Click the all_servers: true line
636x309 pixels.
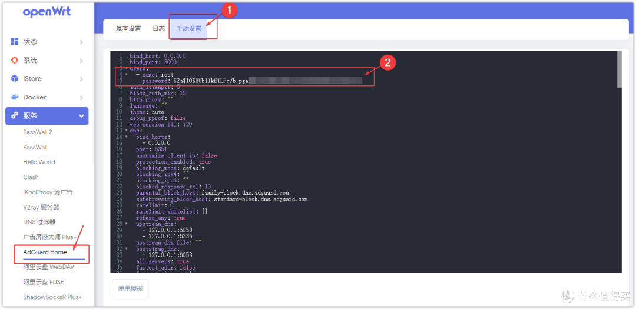(x=163, y=261)
